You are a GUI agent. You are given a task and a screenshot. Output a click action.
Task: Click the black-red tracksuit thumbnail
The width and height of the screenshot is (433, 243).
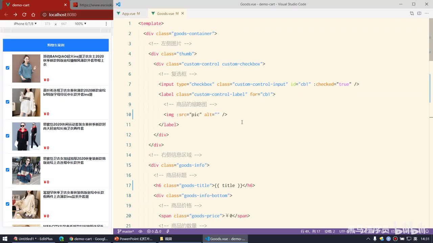(26, 136)
